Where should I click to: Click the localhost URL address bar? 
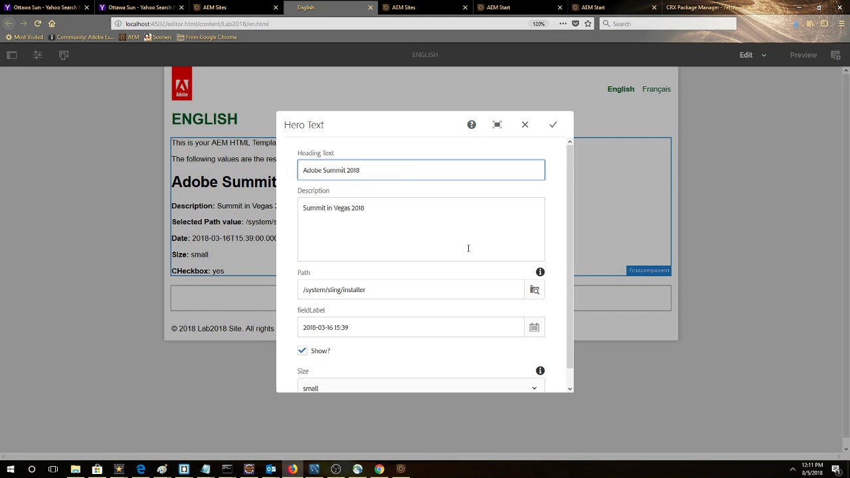point(319,24)
